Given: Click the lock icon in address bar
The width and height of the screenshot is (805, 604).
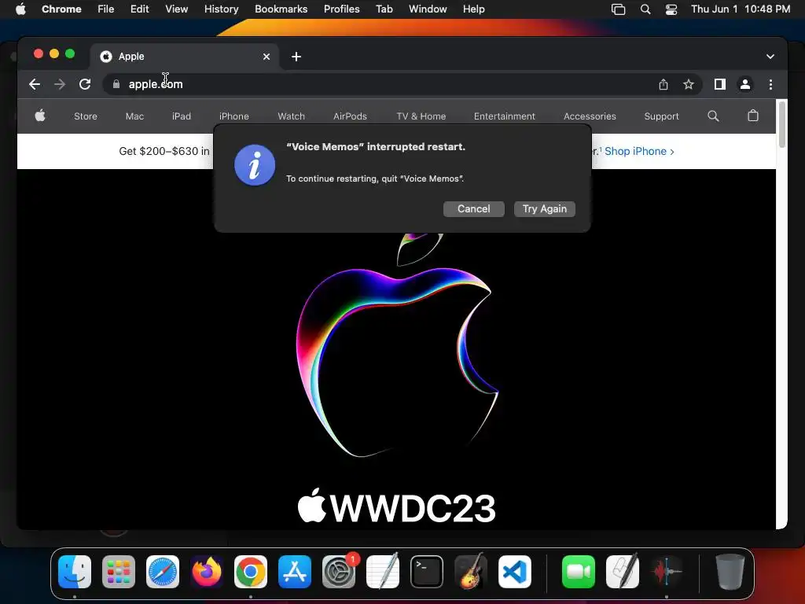Looking at the screenshot, I should point(116,84).
